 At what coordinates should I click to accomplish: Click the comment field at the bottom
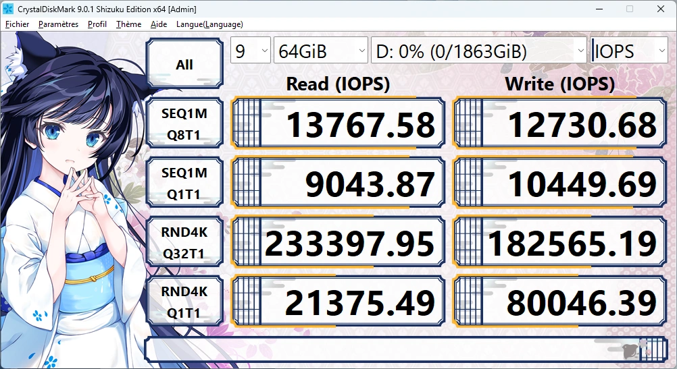(x=406, y=349)
